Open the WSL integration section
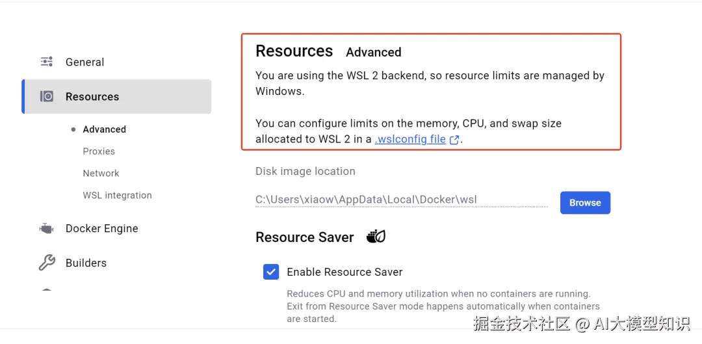This screenshot has width=702, height=344. pyautogui.click(x=117, y=195)
